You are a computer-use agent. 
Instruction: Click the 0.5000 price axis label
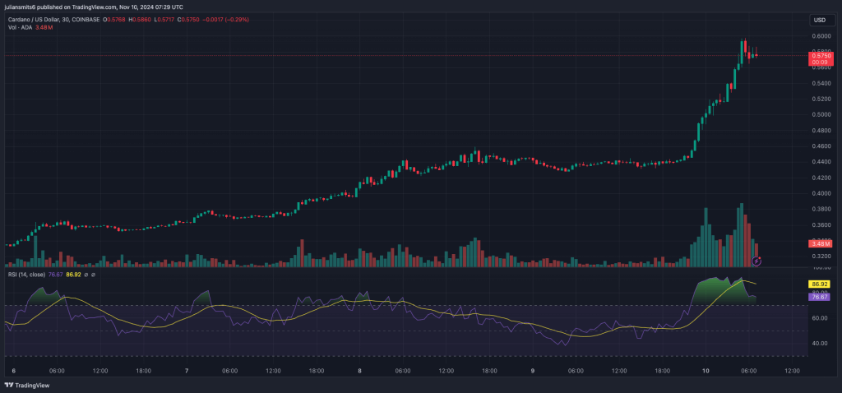820,114
